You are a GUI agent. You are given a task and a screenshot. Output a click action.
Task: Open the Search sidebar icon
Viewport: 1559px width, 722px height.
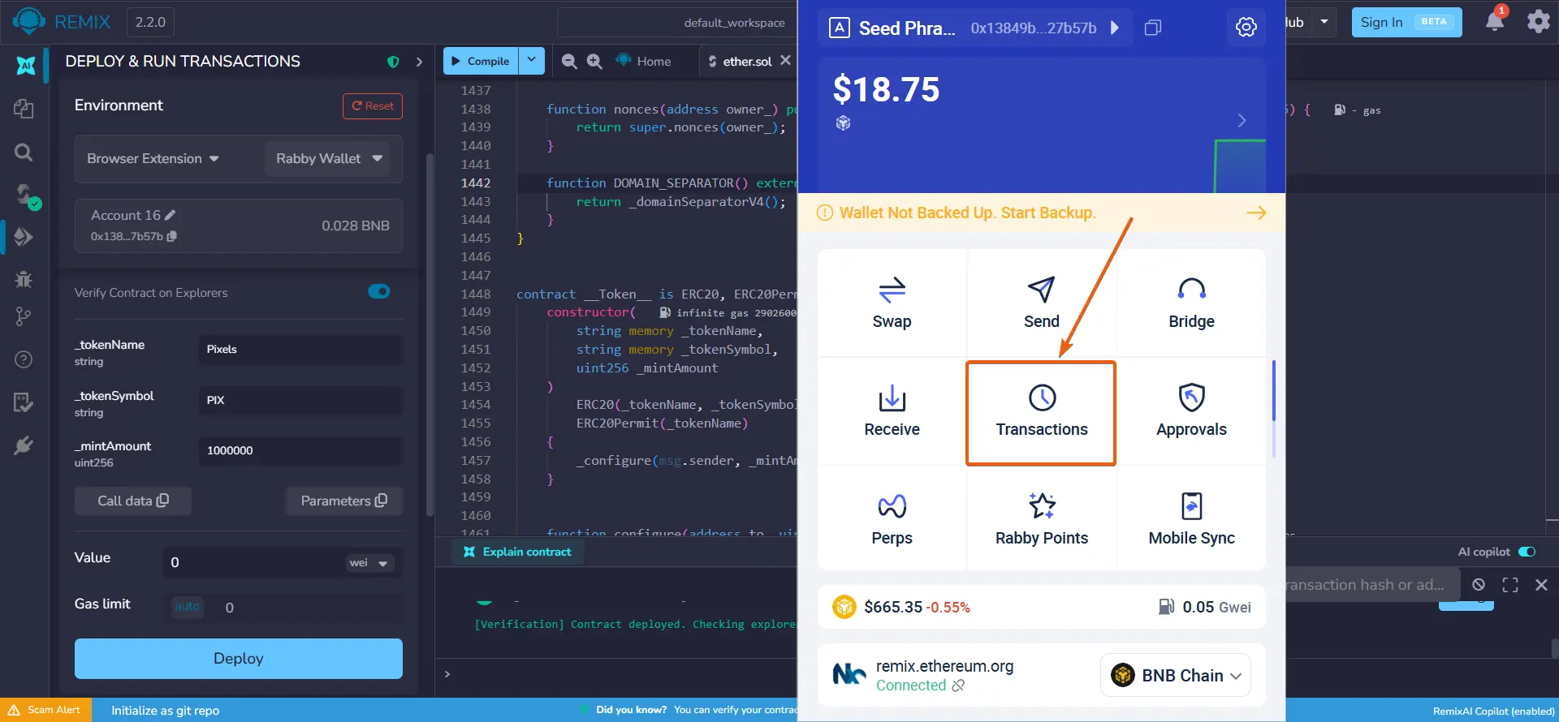(24, 152)
